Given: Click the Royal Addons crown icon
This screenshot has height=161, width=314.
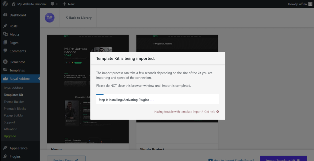Looking at the screenshot, I should [x=5, y=79].
